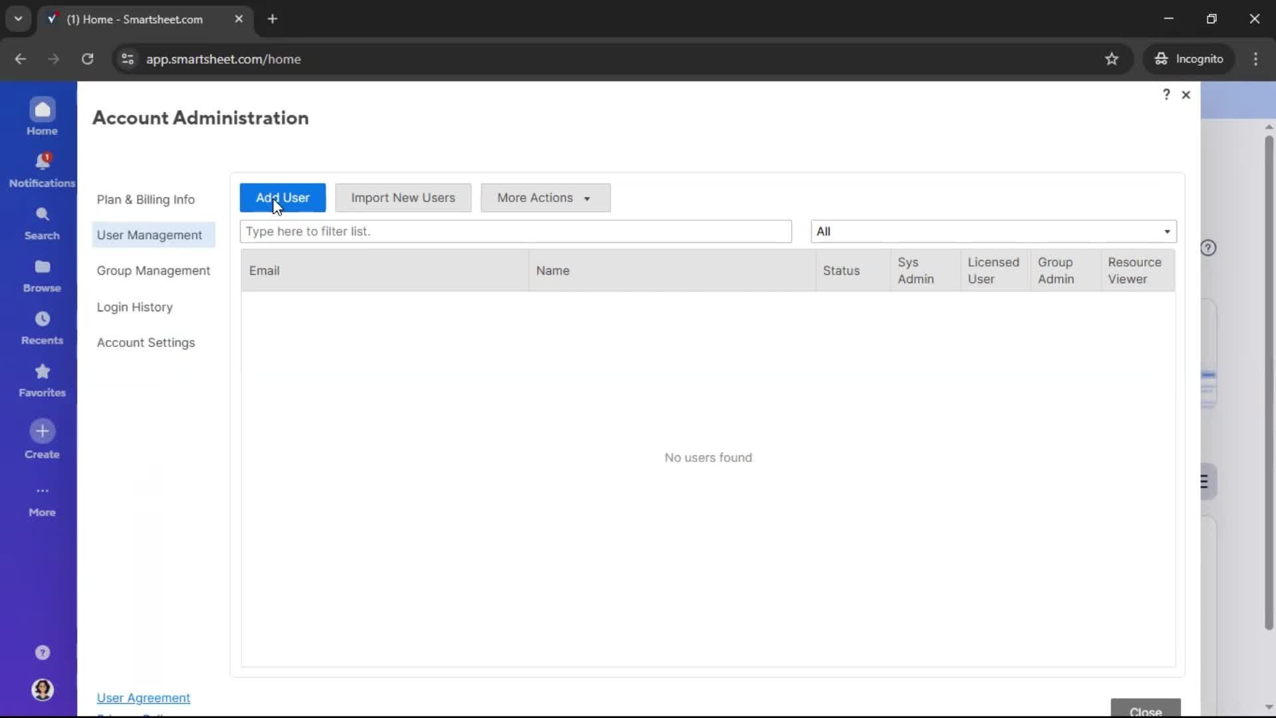The height and width of the screenshot is (718, 1276).
Task: Expand the More Actions dropdown
Action: 545,198
